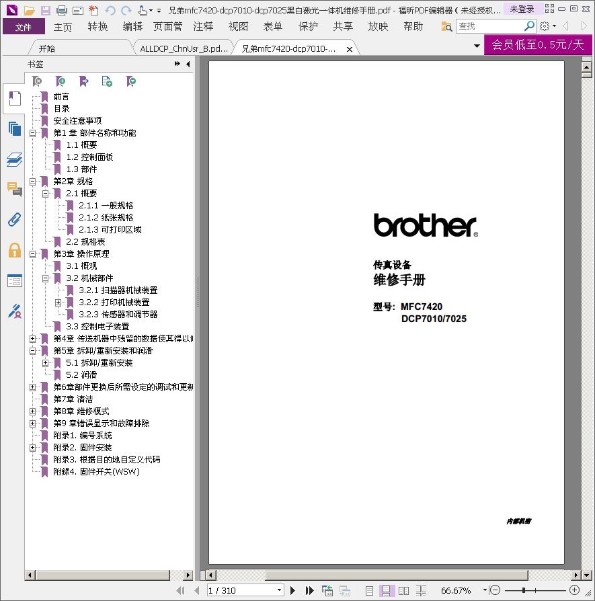
Task: Click the Save disk icon
Action: click(46, 10)
